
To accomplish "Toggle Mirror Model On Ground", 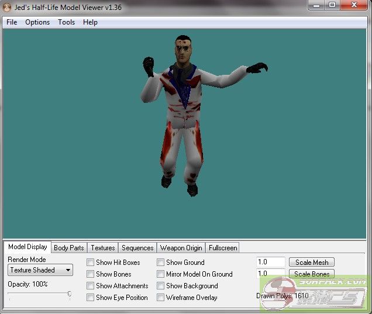I will point(160,274).
